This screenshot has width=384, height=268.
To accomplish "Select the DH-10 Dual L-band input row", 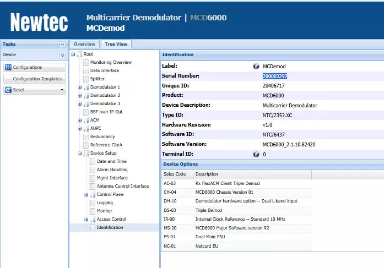I will point(236,201).
